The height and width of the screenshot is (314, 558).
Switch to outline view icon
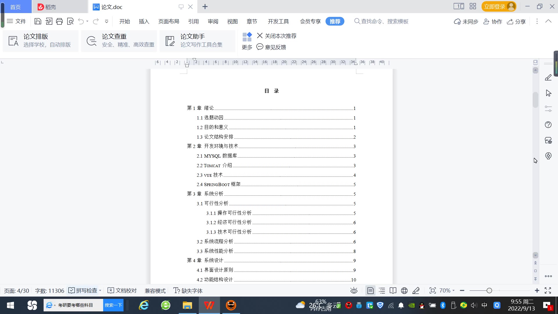(382, 290)
